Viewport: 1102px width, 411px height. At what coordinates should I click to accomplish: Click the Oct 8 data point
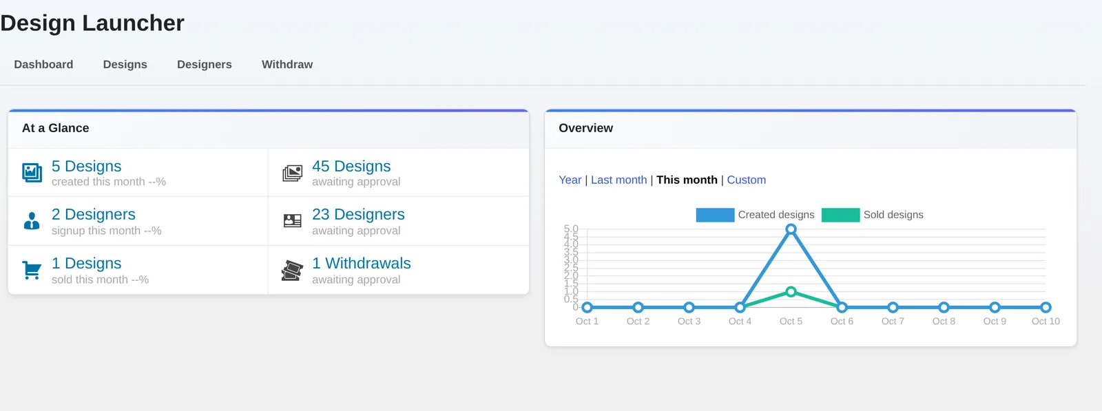click(944, 307)
